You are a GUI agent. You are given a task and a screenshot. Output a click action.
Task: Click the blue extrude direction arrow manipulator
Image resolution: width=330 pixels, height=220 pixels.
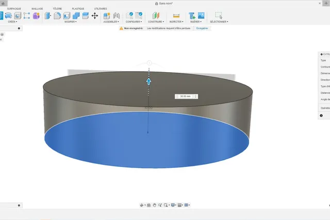[149, 81]
